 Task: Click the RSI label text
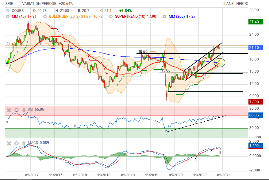30,109
